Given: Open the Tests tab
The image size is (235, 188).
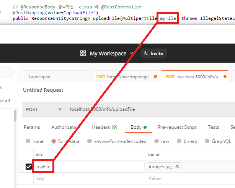Looking at the screenshot, I should pyautogui.click(x=214, y=127).
